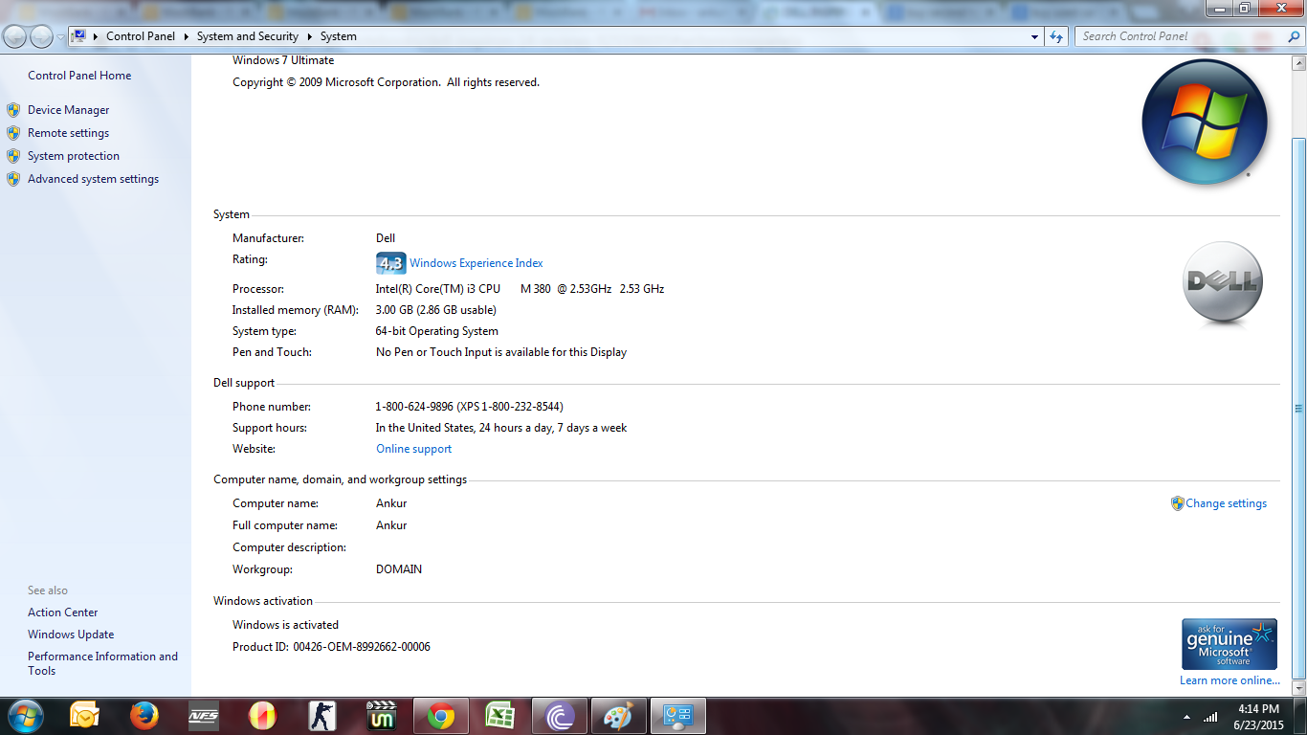Launch Firefox from the taskbar

pos(144,716)
